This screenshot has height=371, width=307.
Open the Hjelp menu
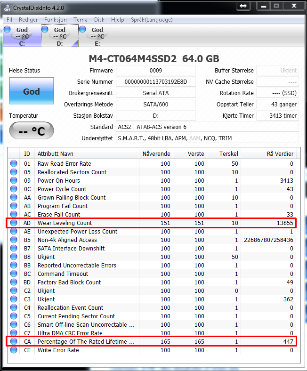tap(117, 20)
